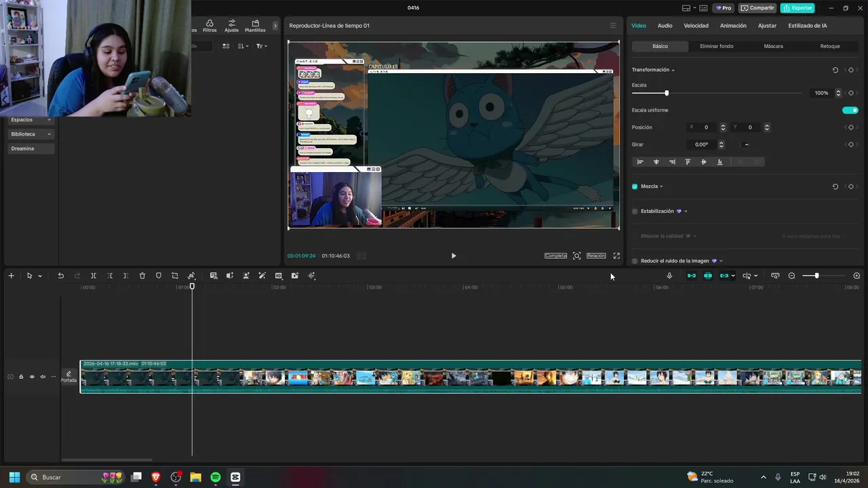The image size is (868, 488).
Task: Collapse the Transformación section
Action: [x=673, y=70]
